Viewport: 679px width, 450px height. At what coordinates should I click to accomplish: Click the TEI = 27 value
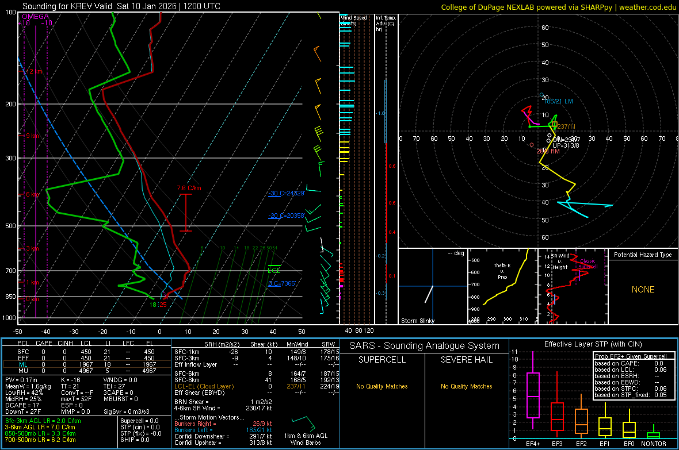[115, 386]
